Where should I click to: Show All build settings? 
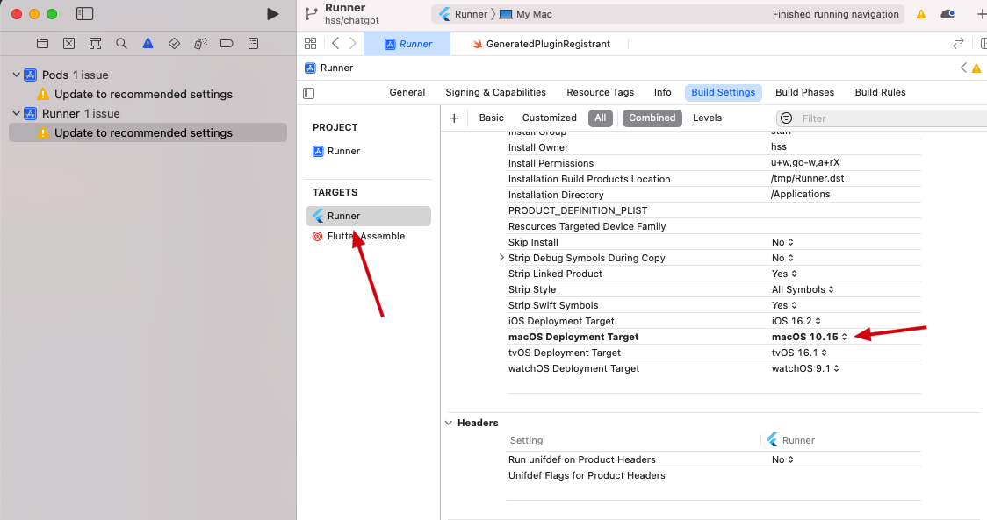(601, 118)
